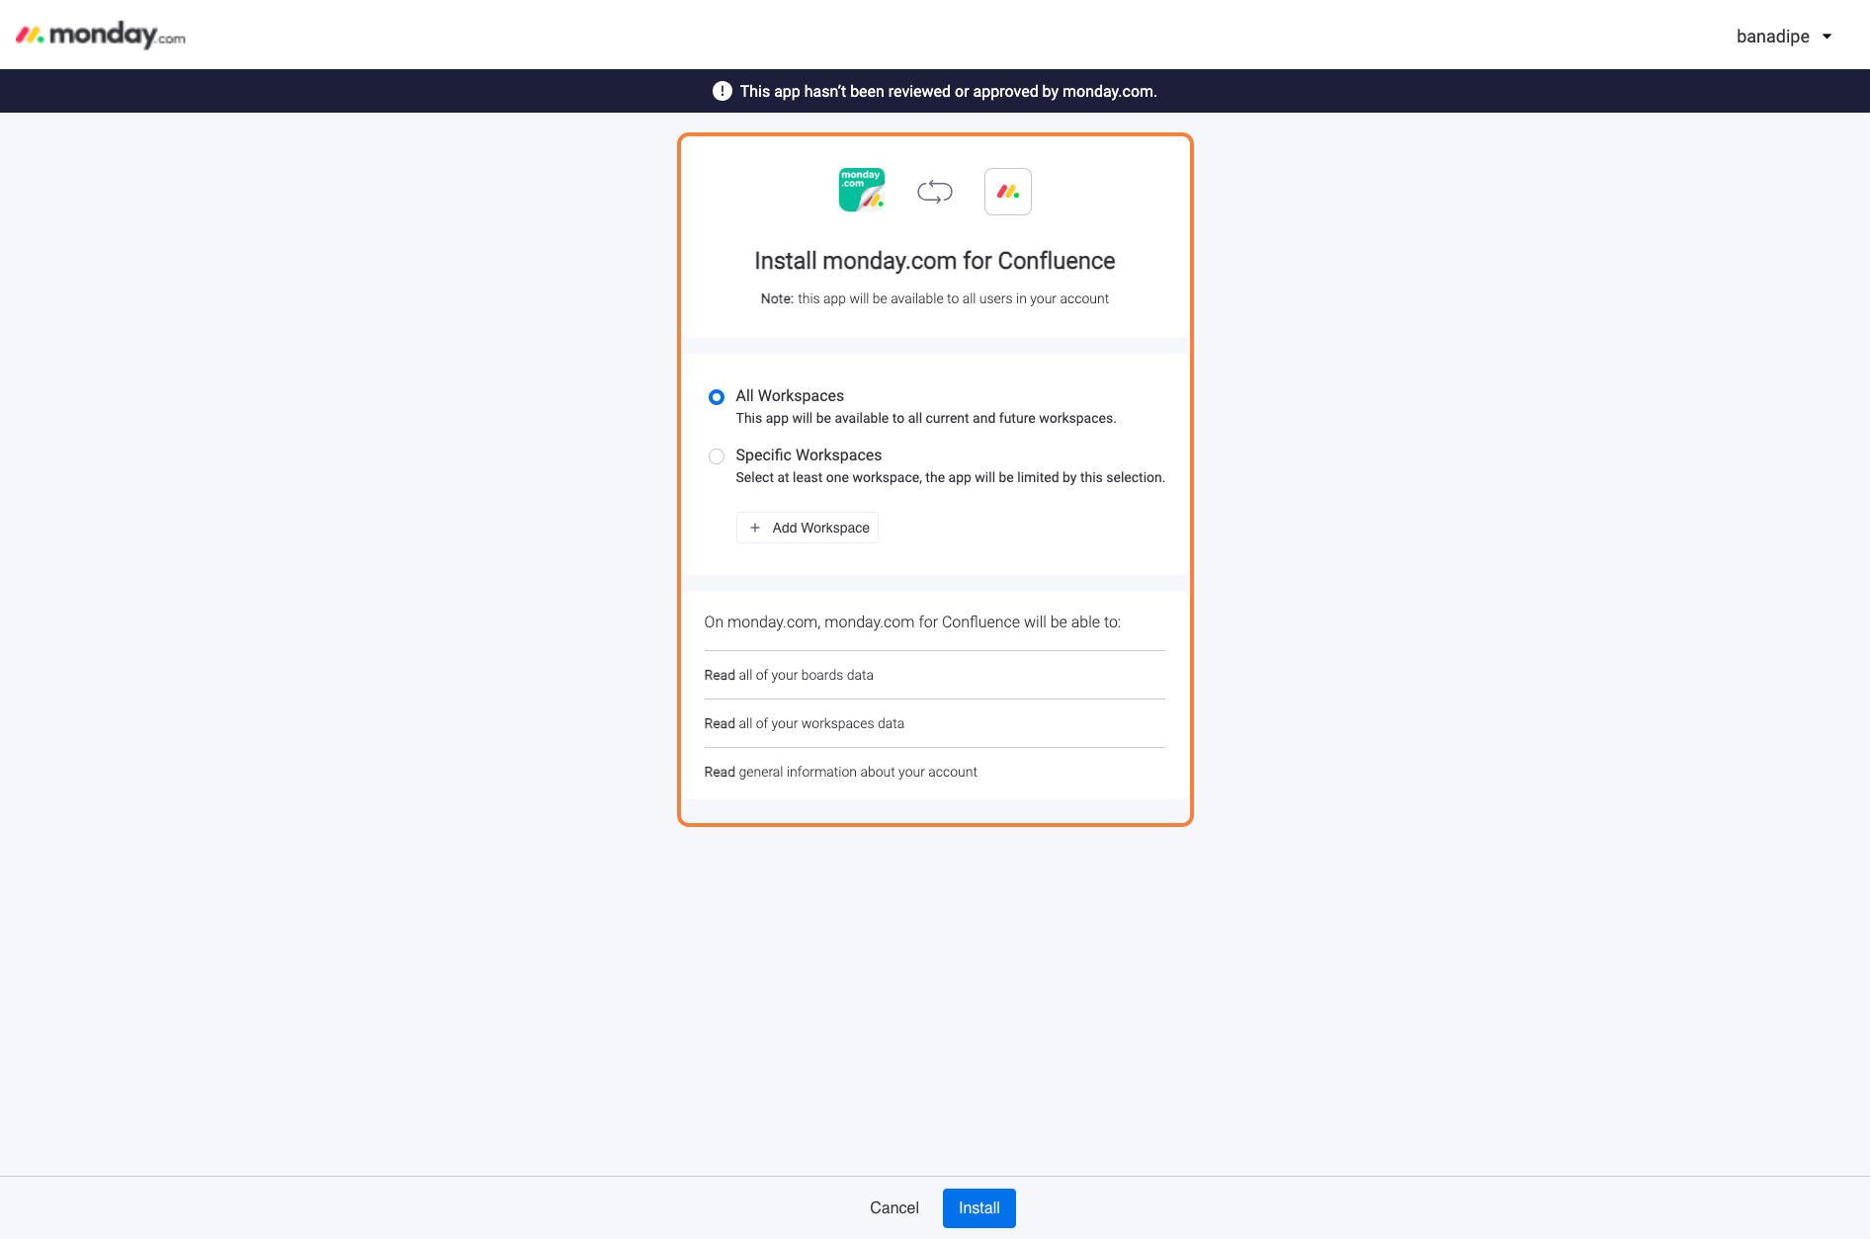Select the All Workspaces radio button
1870x1239 pixels.
717,397
